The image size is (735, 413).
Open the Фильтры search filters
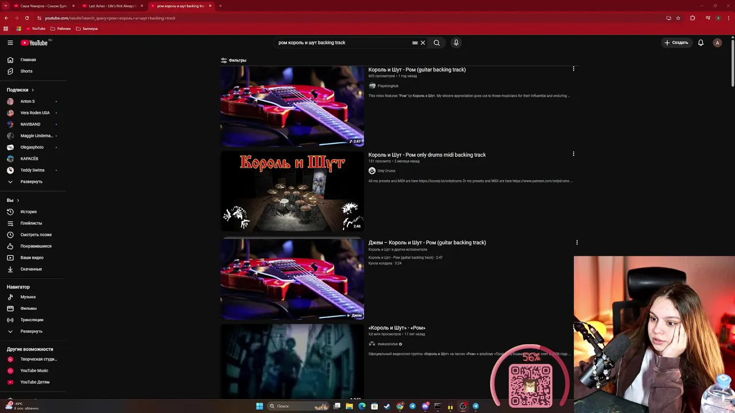[234, 60]
